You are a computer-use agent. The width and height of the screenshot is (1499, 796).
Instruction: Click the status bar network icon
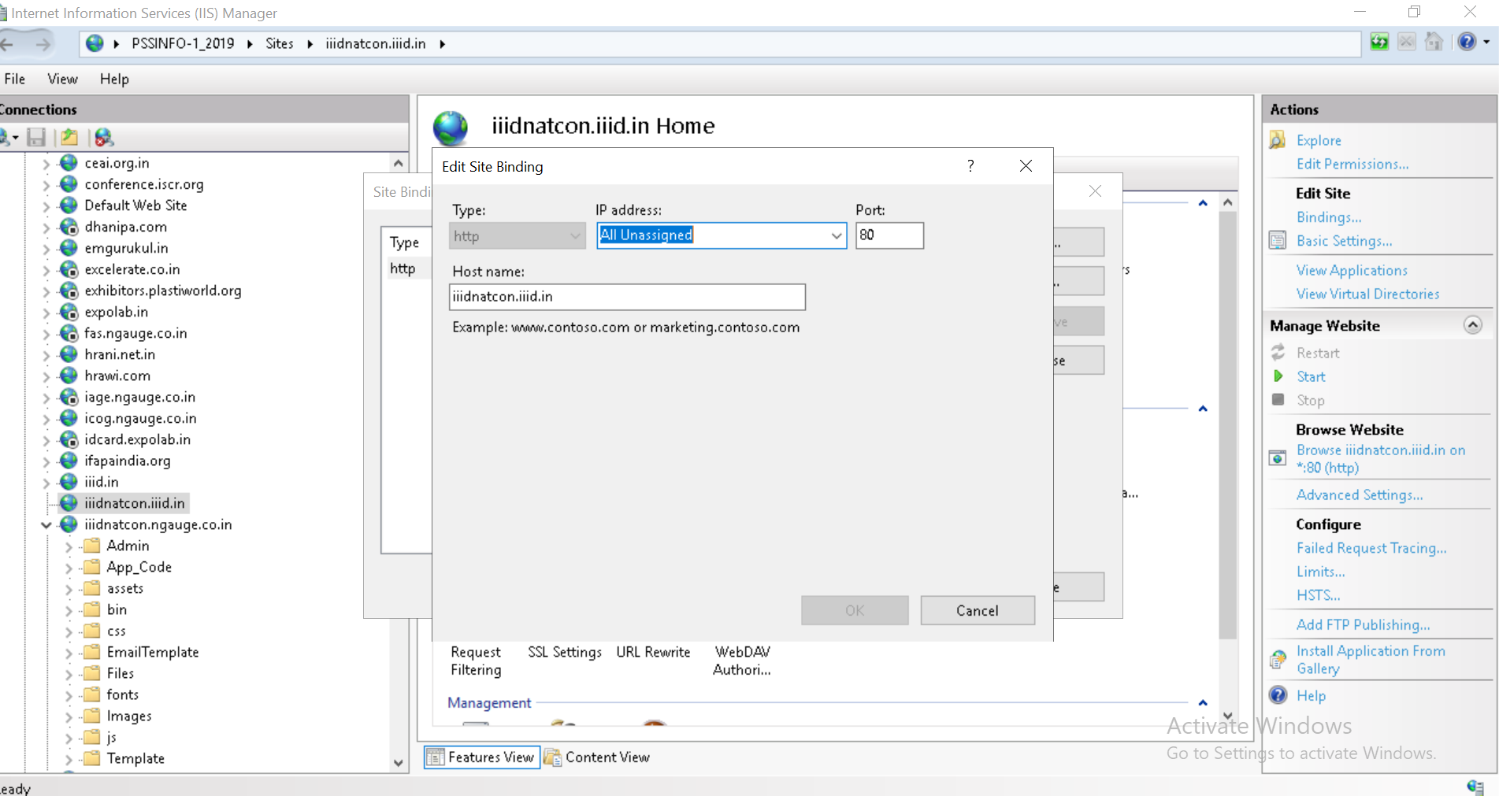1475,787
